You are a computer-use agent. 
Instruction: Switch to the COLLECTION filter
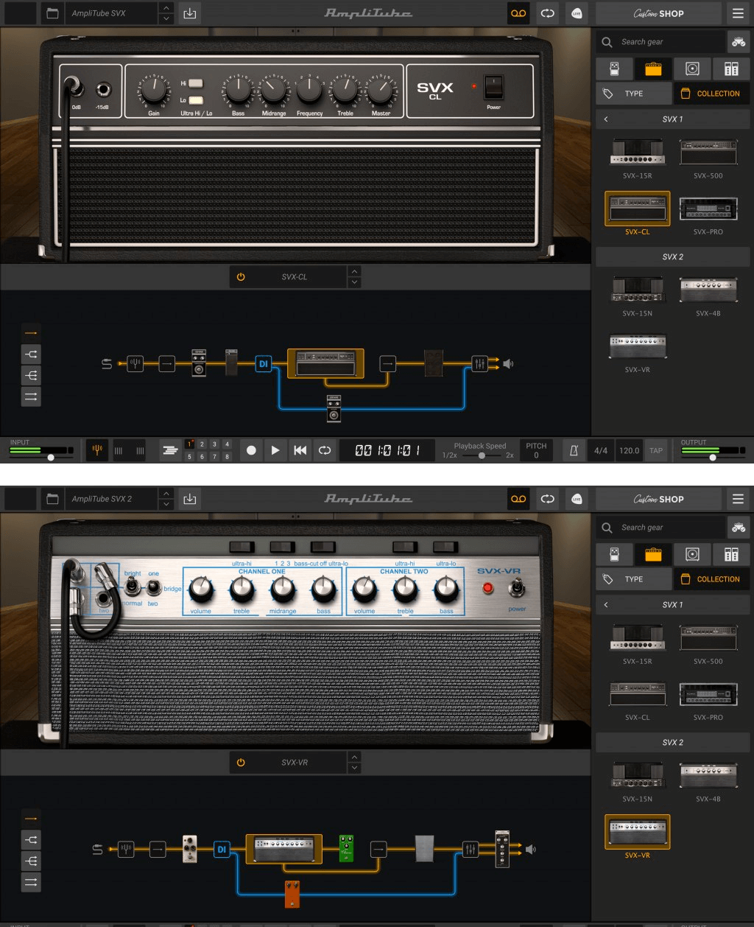click(711, 93)
